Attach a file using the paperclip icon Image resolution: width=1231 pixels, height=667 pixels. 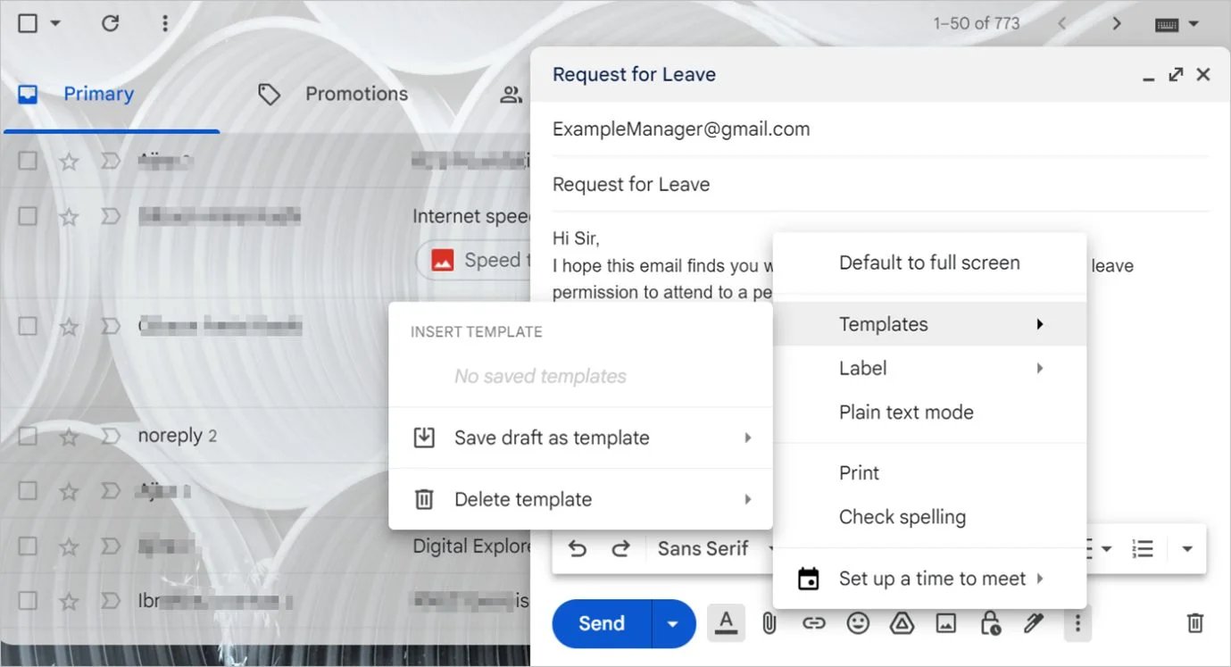click(x=769, y=622)
